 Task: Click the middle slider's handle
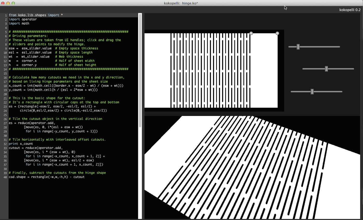coord(326,69)
